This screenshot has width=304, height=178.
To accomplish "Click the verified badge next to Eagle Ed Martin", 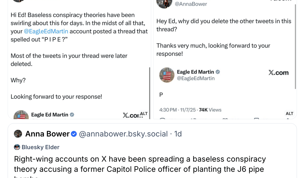I will [x=218, y=72].
